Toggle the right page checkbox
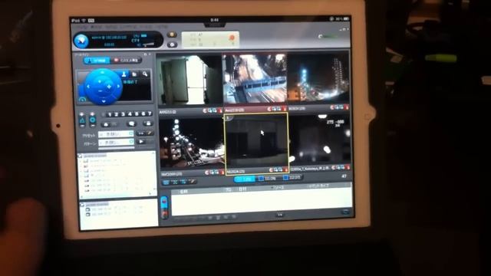This screenshot has height=276, width=491. click(x=285, y=177)
